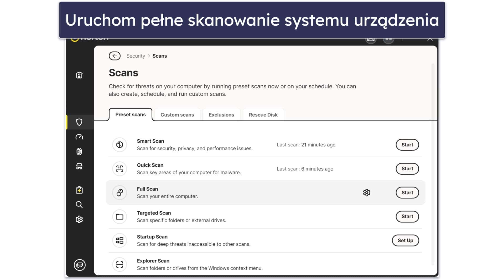Select the Full Scan title text

(x=147, y=189)
